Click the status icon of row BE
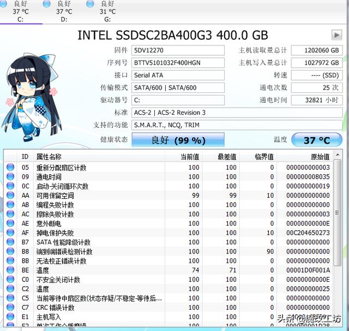 (10, 270)
